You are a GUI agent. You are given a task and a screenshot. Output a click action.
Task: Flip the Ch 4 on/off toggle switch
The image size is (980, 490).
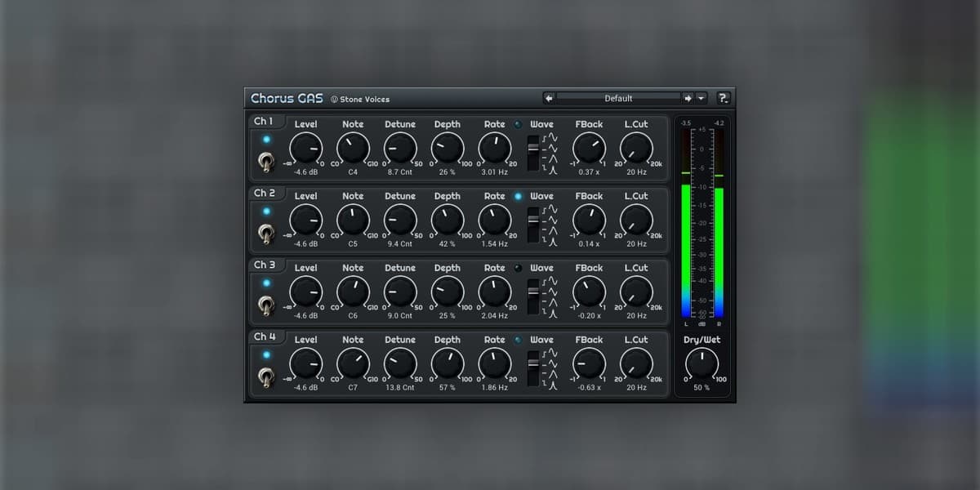point(266,379)
